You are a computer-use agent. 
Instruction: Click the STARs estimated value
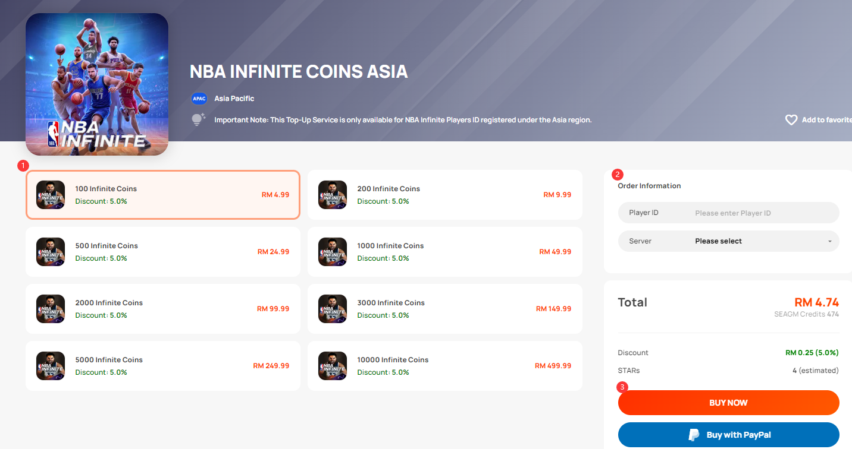(816, 371)
